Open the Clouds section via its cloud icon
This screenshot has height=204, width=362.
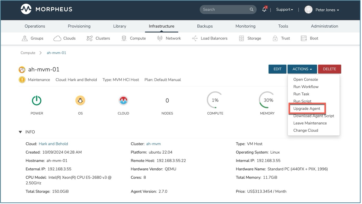point(57,38)
